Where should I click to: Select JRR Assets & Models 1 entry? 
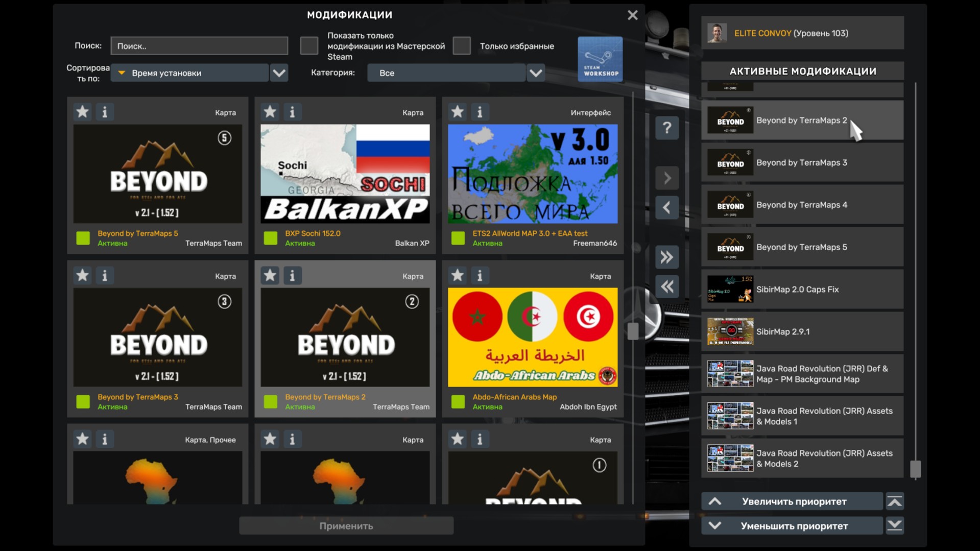802,416
